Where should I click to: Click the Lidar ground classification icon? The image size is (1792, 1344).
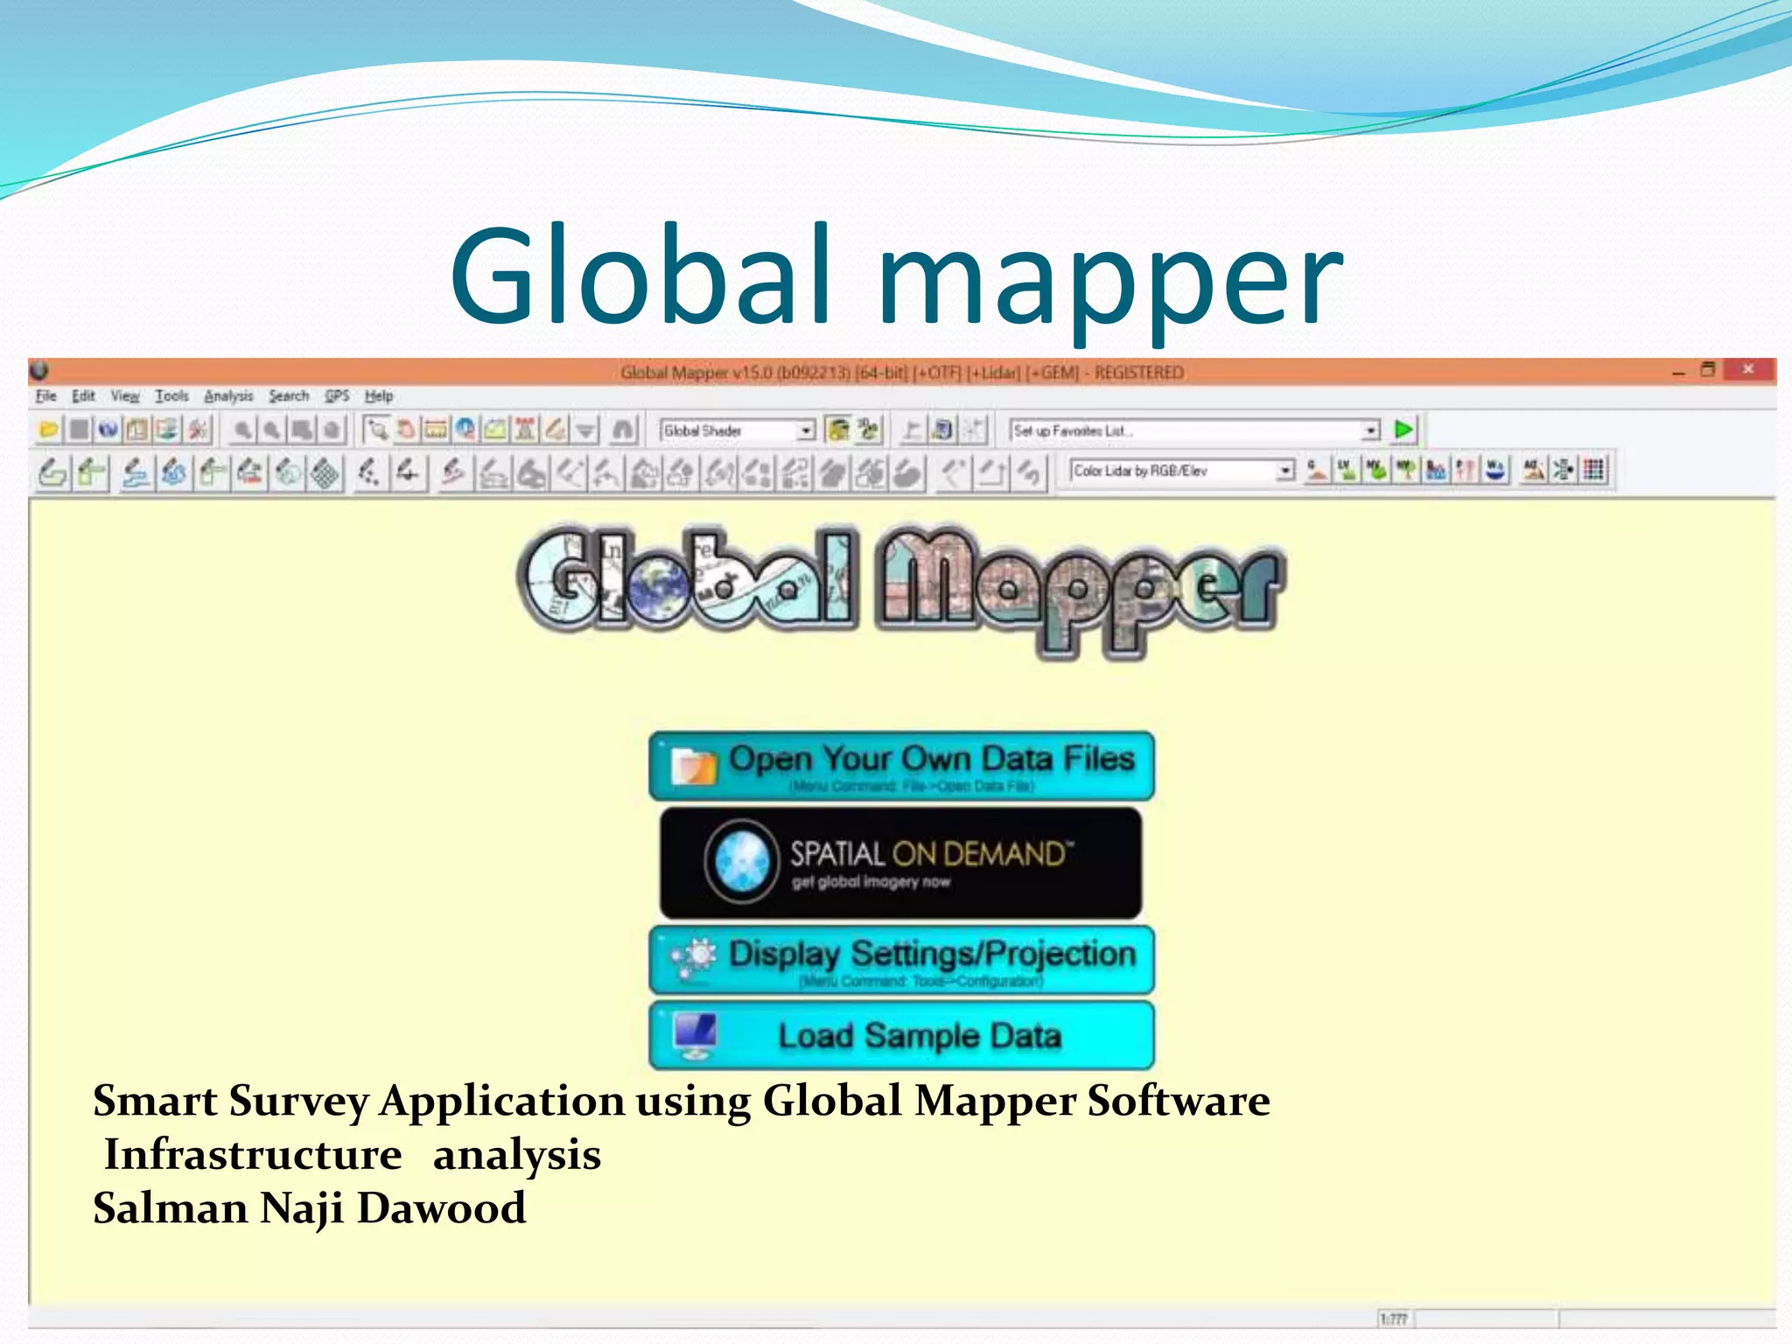pyautogui.click(x=1316, y=471)
